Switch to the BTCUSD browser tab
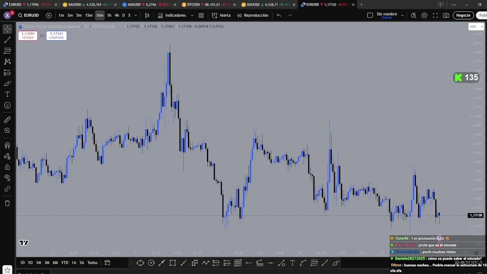 tap(205, 5)
